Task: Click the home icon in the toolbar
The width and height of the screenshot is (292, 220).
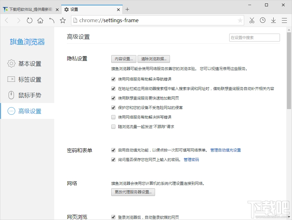Action: coord(40,20)
